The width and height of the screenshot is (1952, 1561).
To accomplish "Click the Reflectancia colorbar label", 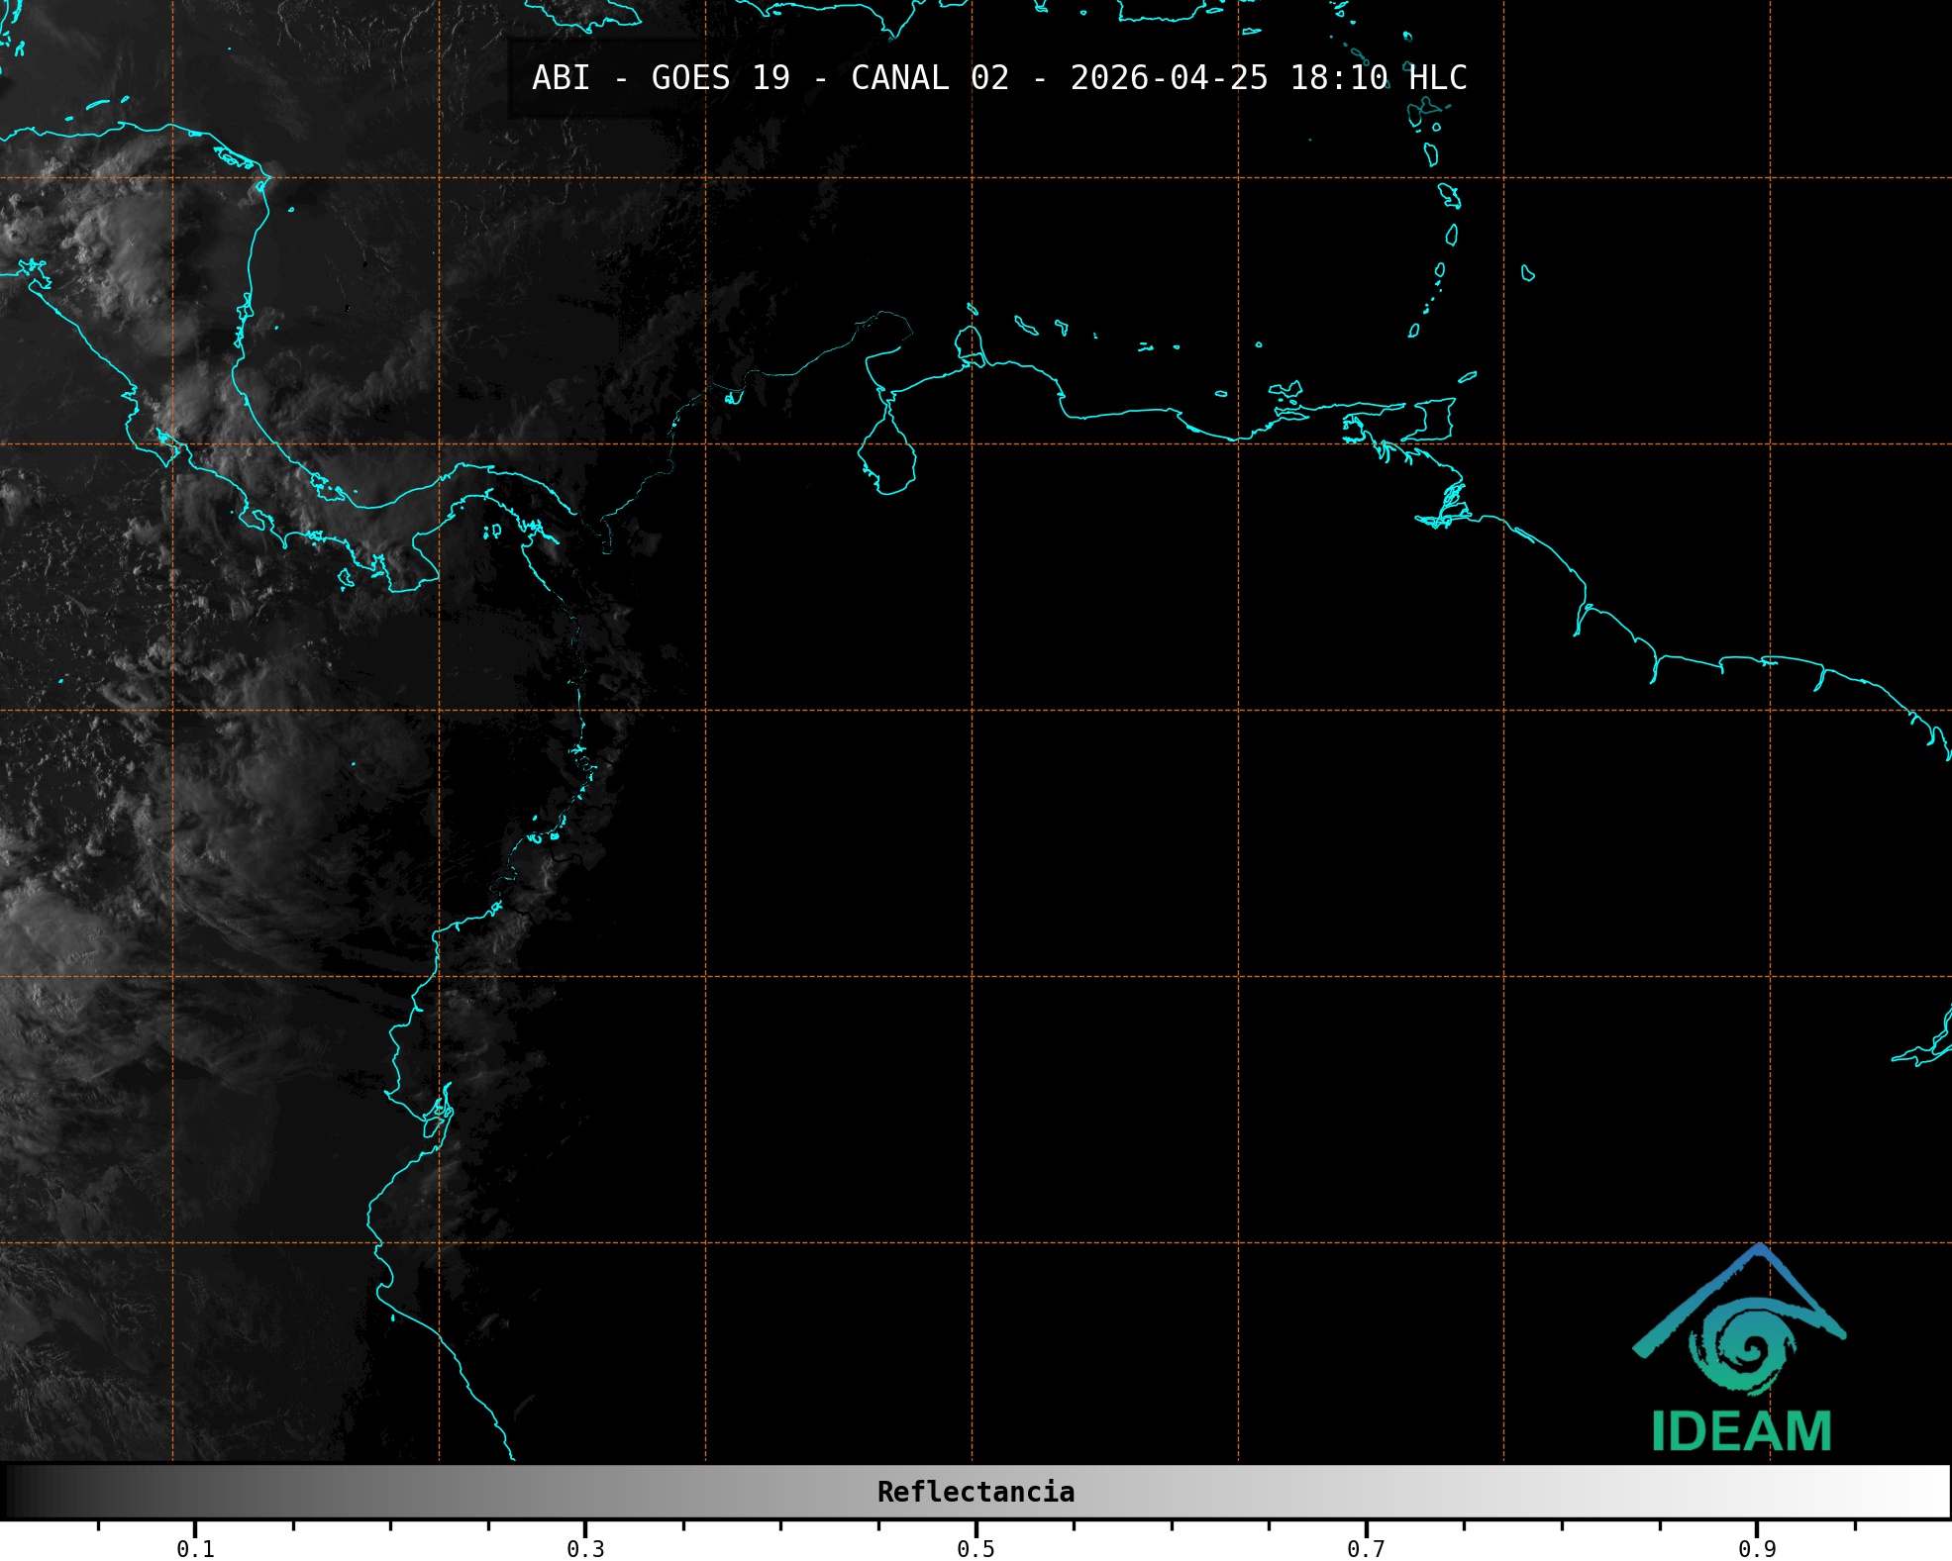I will click(x=976, y=1492).
